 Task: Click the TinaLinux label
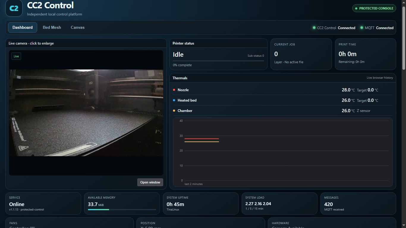point(173,209)
